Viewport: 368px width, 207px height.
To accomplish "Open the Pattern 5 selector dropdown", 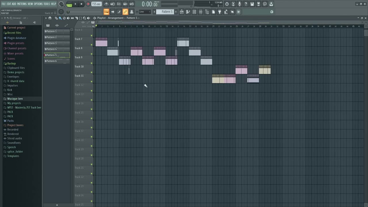I will coord(165,12).
